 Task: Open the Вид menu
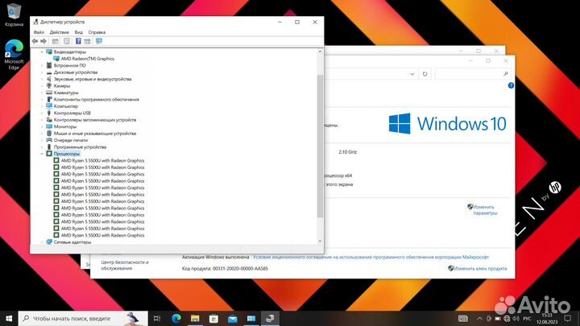pyautogui.click(x=79, y=32)
